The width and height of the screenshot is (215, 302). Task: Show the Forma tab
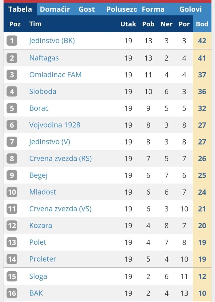[153, 9]
